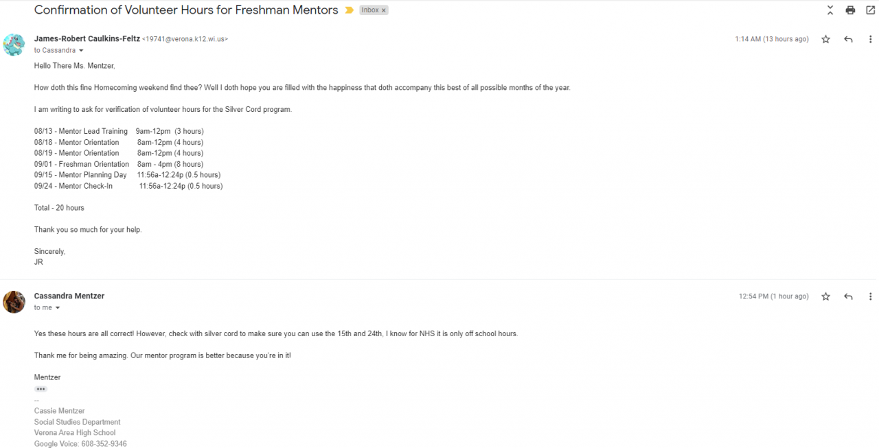Show details dropdown next to "to me"

click(58, 308)
